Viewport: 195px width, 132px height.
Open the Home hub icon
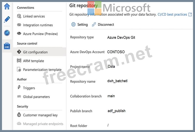tap(7, 6)
